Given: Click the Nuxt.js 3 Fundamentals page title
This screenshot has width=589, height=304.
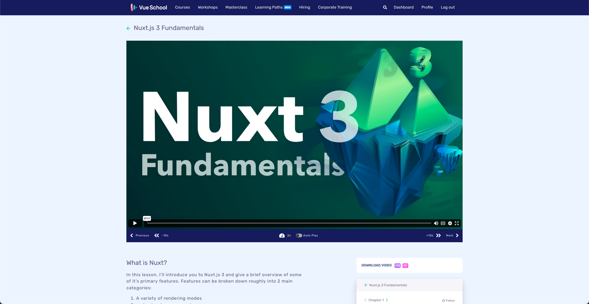Looking at the screenshot, I should (169, 28).
